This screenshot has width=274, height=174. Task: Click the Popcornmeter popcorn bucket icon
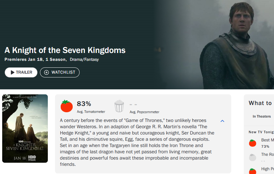tap(119, 106)
